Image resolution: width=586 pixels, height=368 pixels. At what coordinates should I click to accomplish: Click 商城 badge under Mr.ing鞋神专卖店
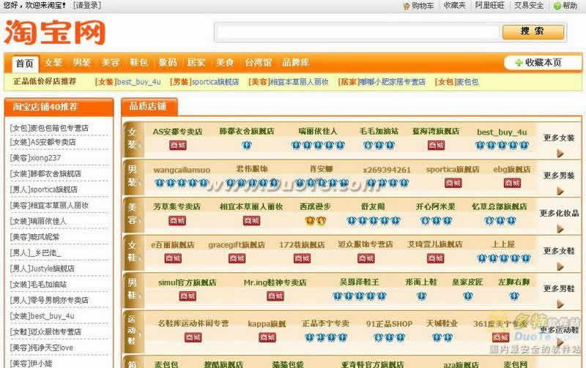point(275,296)
